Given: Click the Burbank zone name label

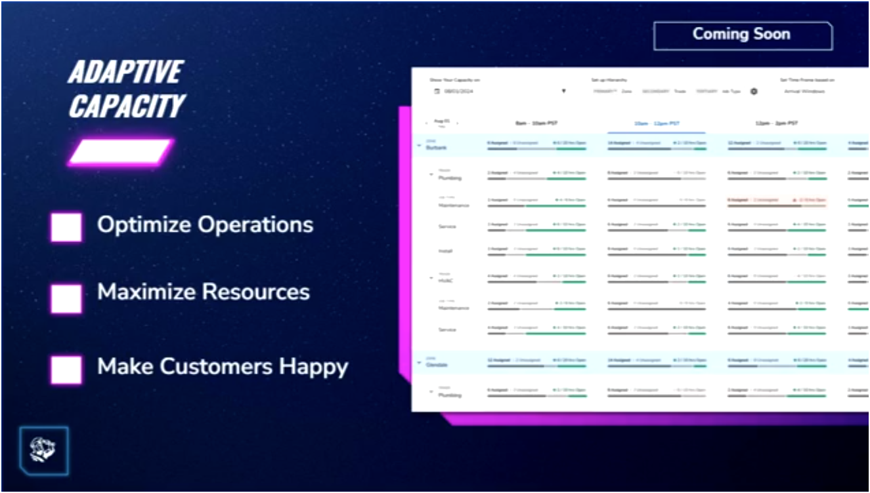Looking at the screenshot, I should click(435, 148).
